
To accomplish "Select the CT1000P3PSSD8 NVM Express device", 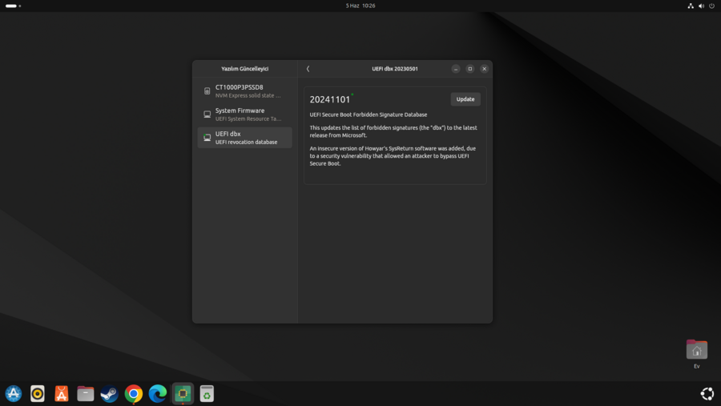I will click(244, 90).
